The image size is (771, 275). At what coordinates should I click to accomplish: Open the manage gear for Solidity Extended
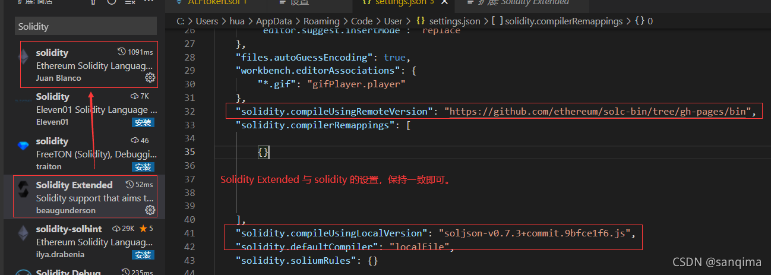click(150, 210)
